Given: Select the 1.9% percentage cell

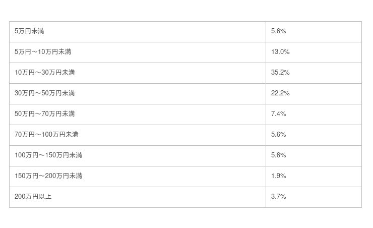Looking at the screenshot, I should 278,176.
